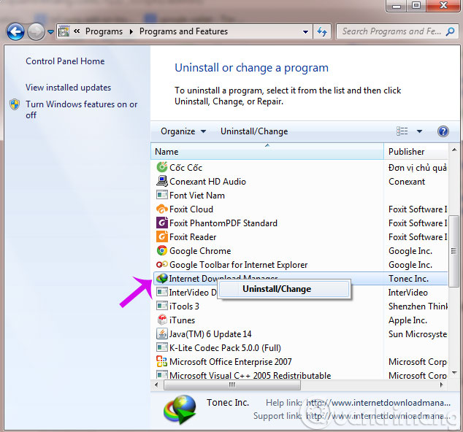This screenshot has height=432, width=463.
Task: Click the horizontal scrollbar left arrow
Action: click(x=156, y=385)
